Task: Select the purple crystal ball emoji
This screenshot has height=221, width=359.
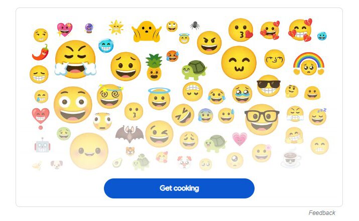Action: [89, 28]
